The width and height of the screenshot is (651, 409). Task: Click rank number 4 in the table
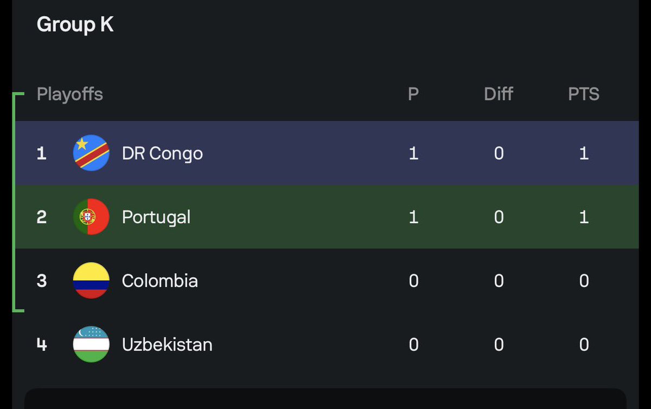click(x=41, y=345)
